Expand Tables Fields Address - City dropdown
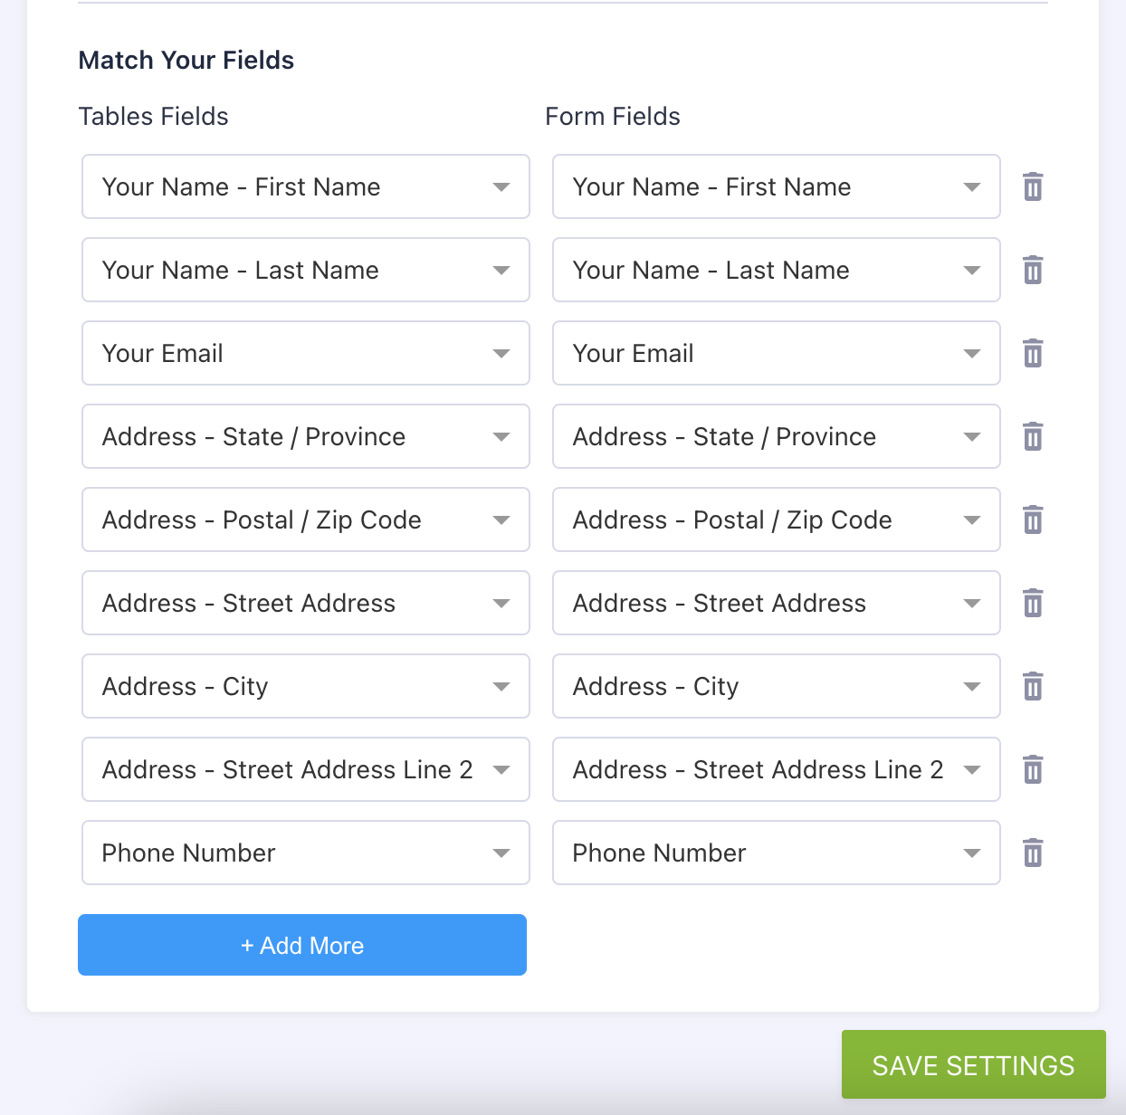1126x1115 pixels. pos(306,686)
